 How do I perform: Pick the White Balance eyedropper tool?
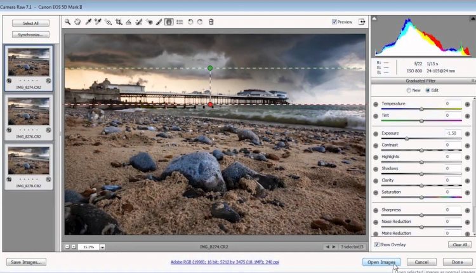coord(88,22)
